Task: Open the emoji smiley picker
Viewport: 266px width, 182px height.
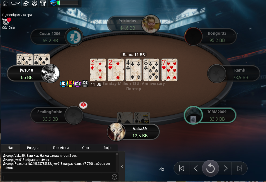Action: pos(114,177)
